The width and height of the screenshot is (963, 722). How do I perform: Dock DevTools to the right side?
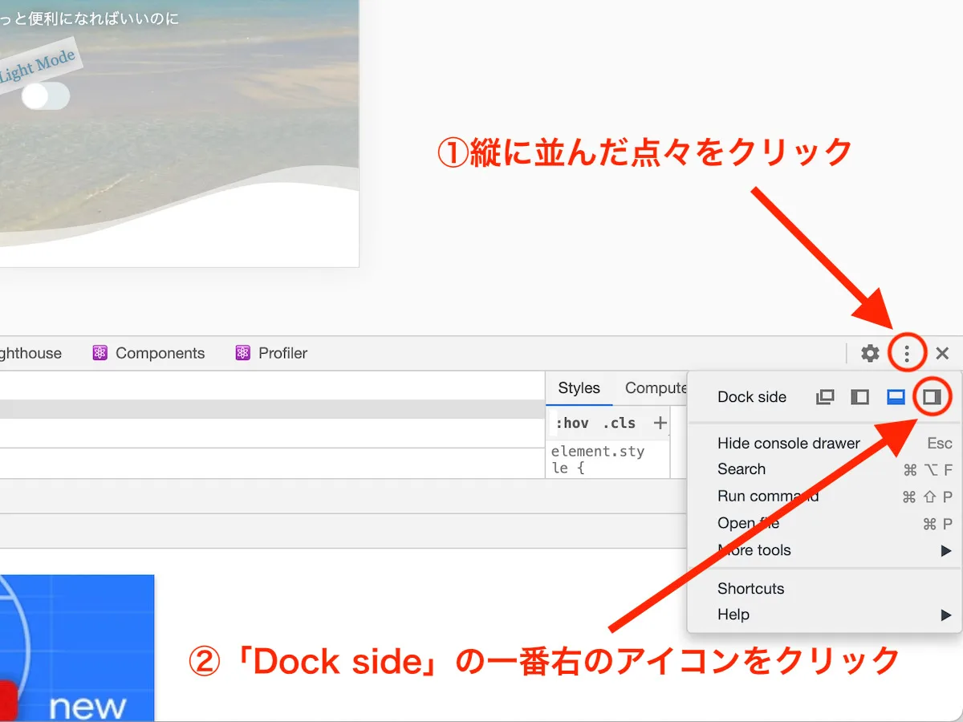(x=932, y=396)
